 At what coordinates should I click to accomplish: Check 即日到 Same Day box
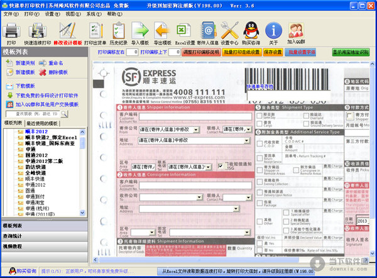(260, 116)
